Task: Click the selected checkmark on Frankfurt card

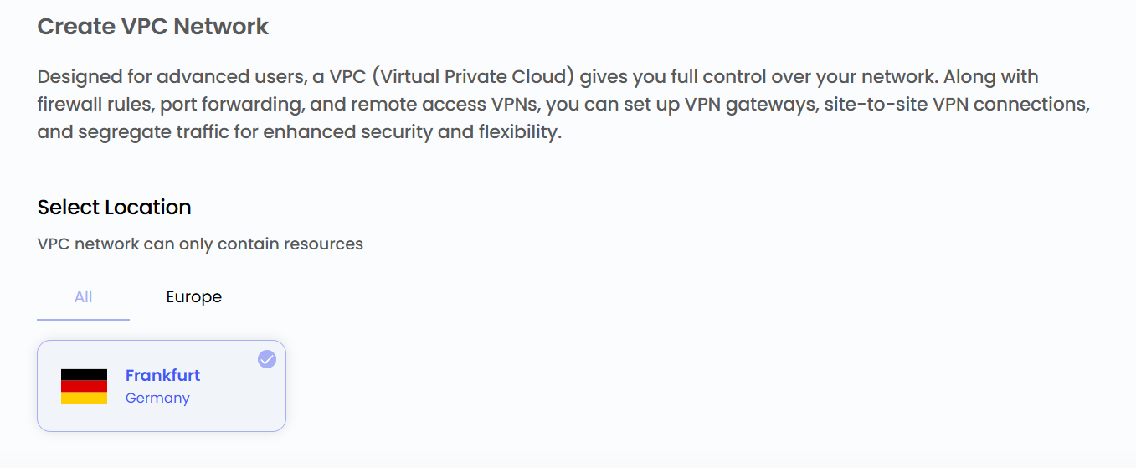Action: [267, 359]
